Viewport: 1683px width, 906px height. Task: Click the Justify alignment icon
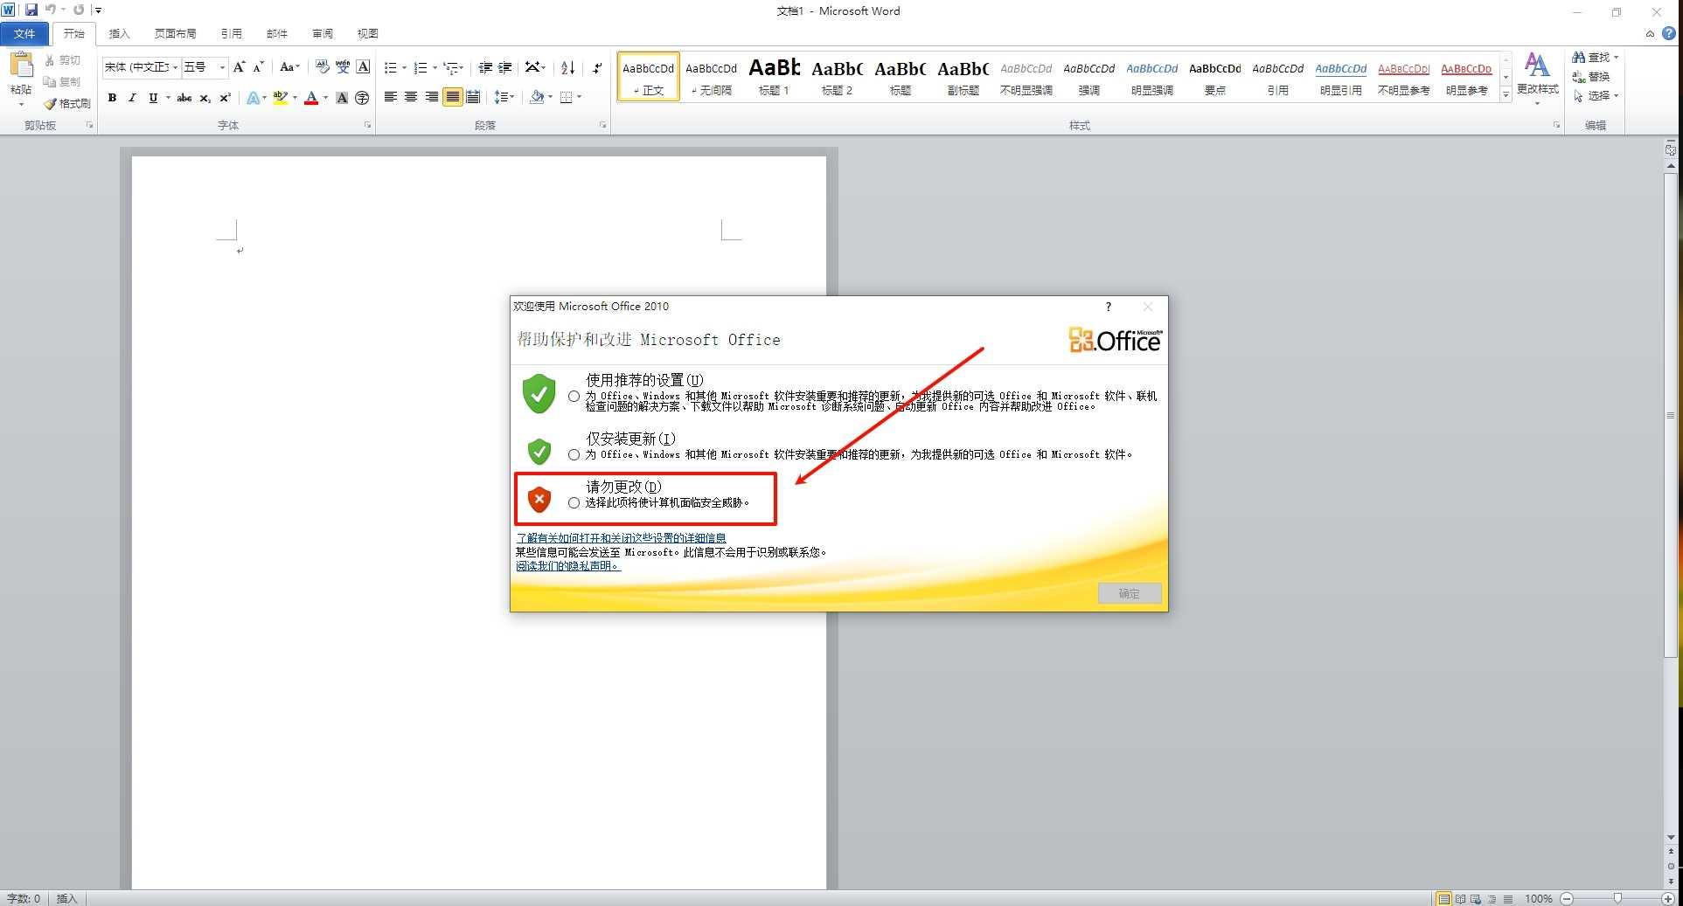(452, 97)
